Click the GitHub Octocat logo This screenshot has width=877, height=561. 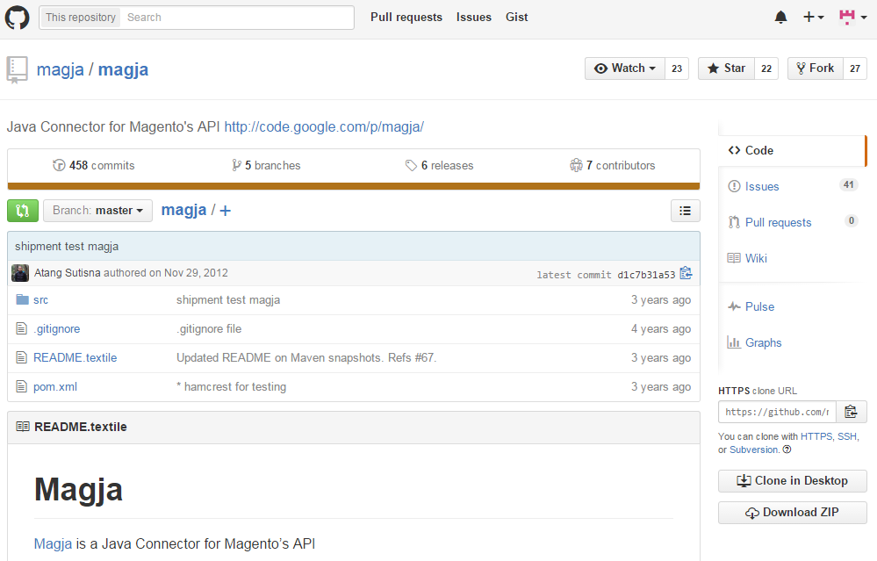coord(17,18)
